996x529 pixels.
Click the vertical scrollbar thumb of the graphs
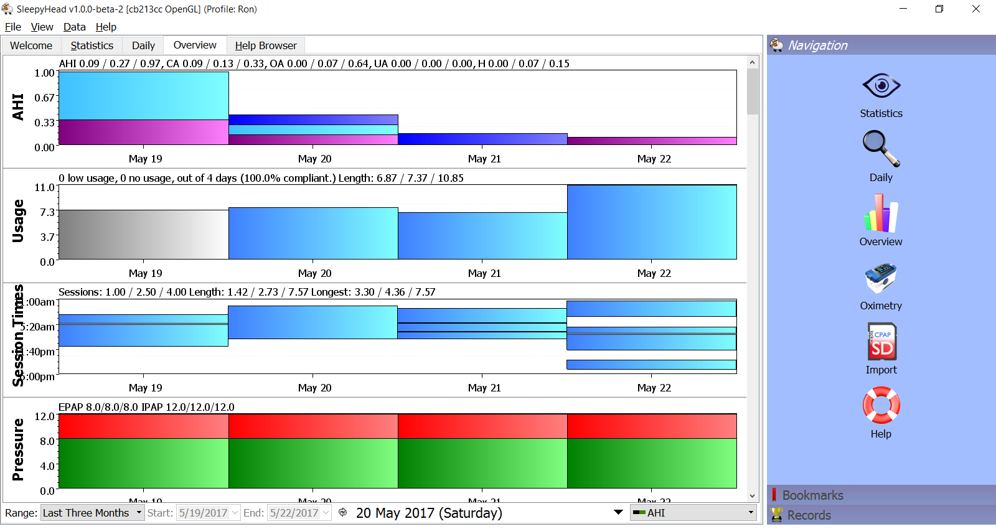point(752,91)
